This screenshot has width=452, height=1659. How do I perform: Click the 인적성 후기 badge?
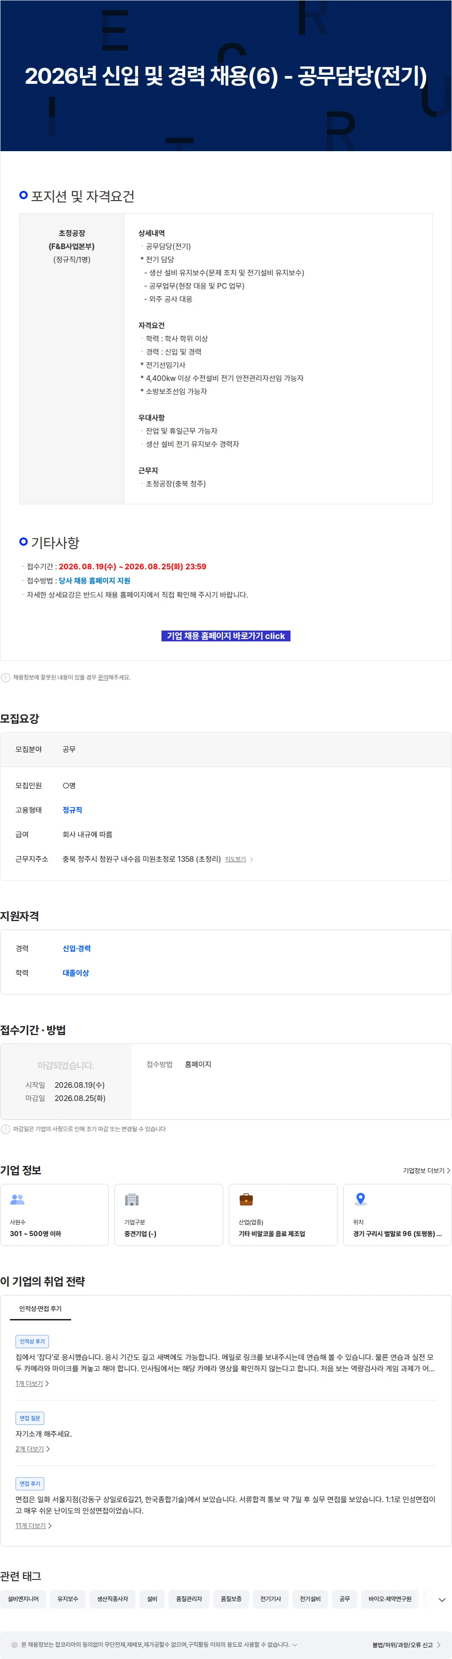32,1342
